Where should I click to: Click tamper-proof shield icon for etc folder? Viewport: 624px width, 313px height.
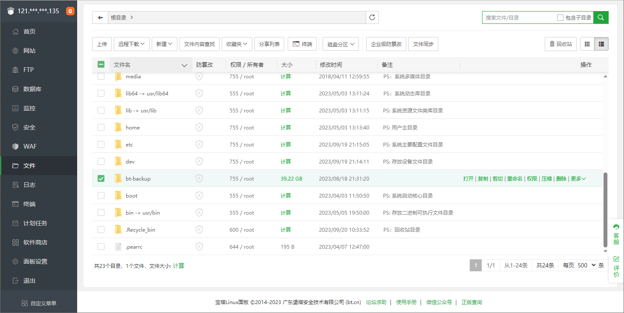click(199, 144)
